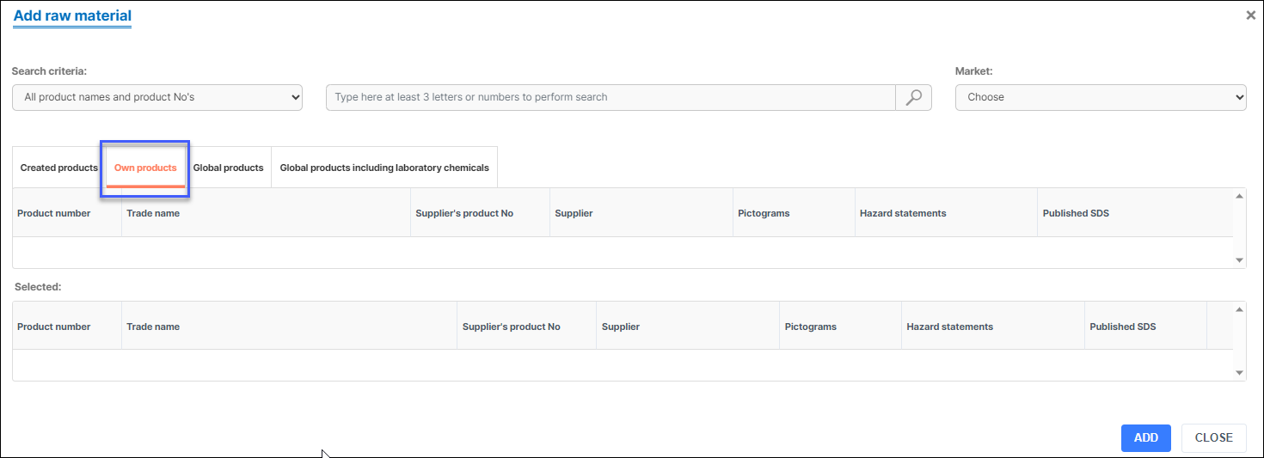The width and height of the screenshot is (1264, 458).
Task: Click the CLOSE button
Action: point(1213,437)
